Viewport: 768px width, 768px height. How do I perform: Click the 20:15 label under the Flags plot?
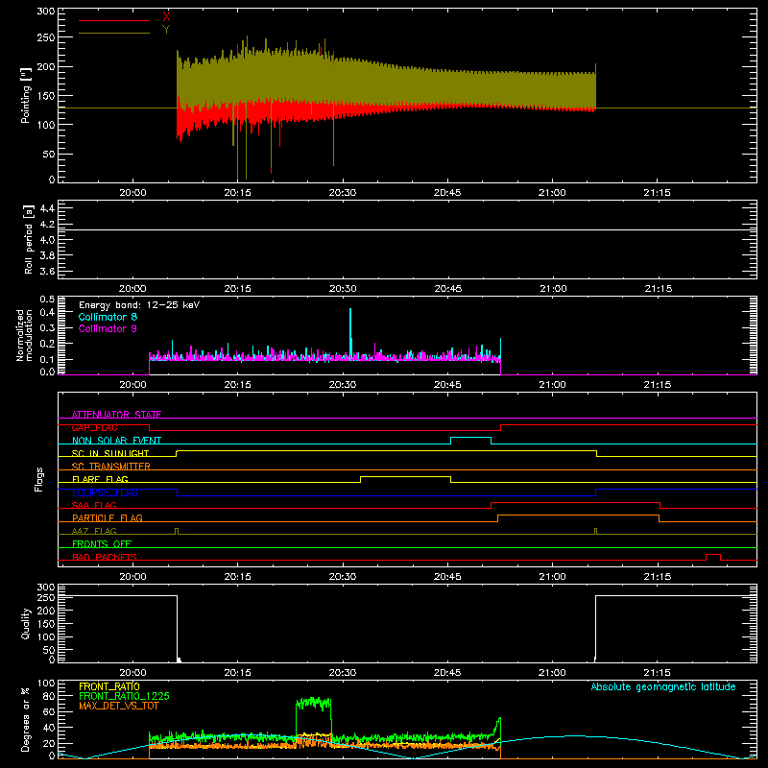pyautogui.click(x=237, y=577)
